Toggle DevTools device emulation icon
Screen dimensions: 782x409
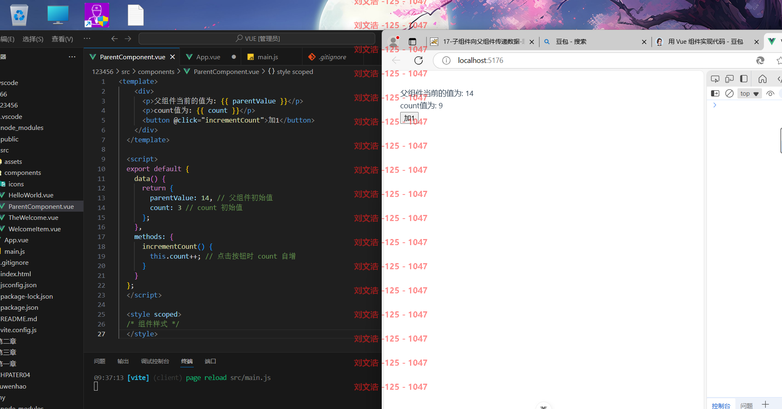pos(729,79)
